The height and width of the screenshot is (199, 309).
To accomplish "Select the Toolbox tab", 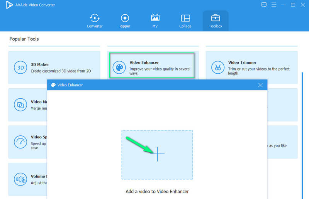I will (x=216, y=21).
